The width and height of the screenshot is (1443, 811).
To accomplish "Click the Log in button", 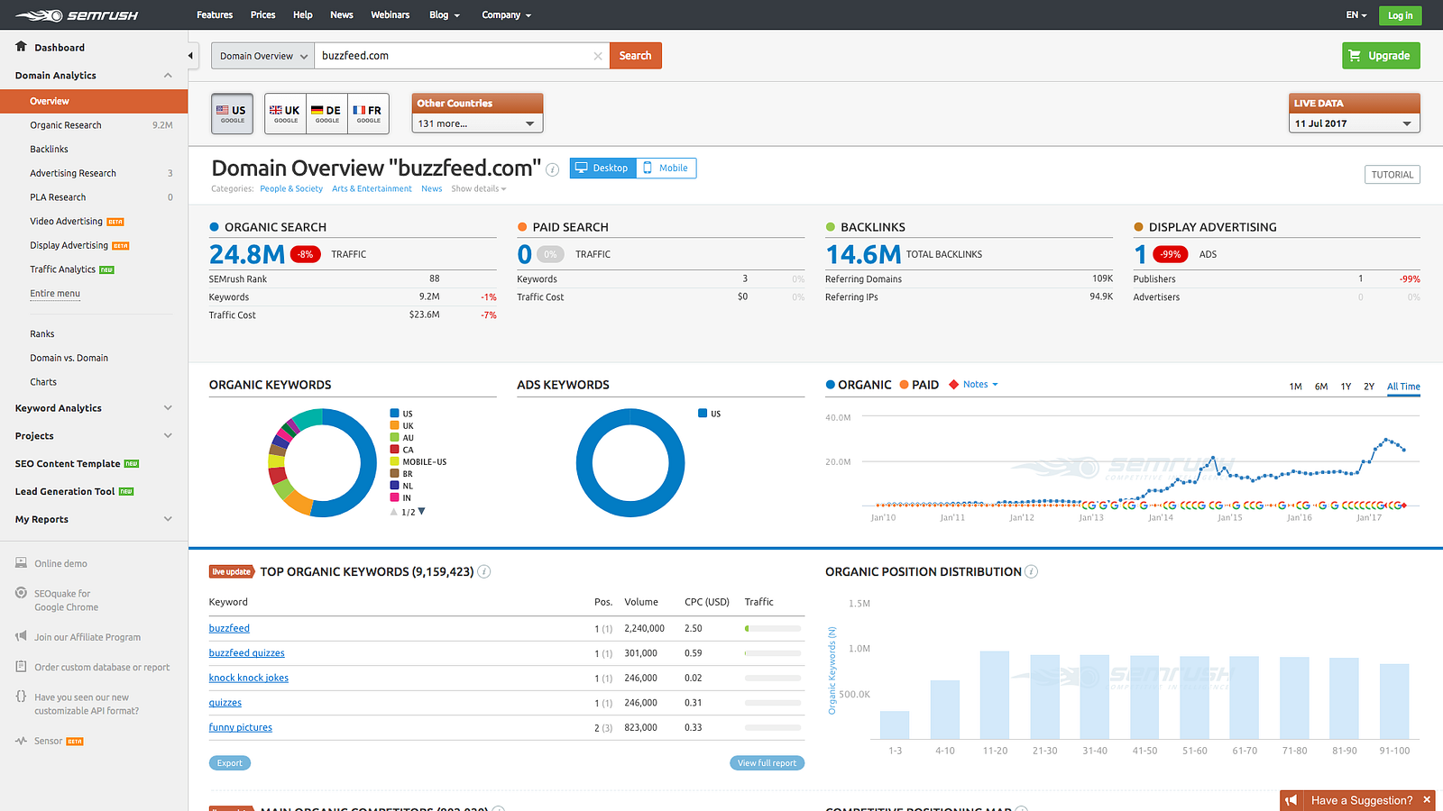I will coord(1400,15).
